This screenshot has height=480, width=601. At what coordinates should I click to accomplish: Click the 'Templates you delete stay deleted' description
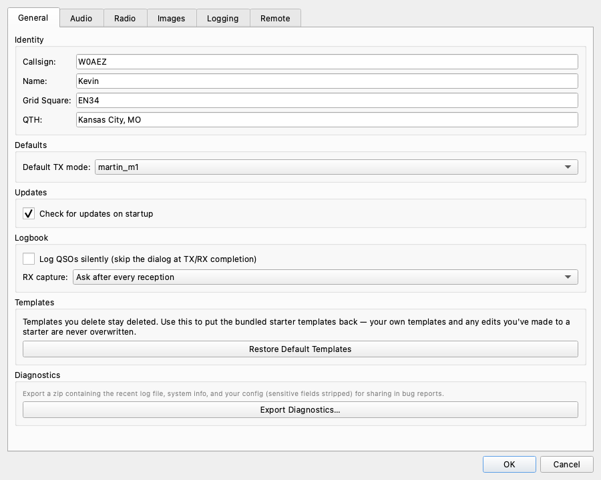[x=296, y=327]
